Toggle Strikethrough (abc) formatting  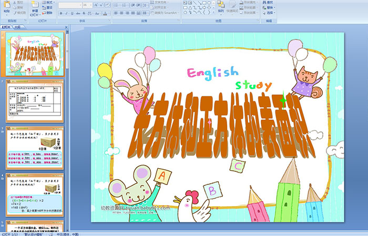pyautogui.click(x=78, y=13)
